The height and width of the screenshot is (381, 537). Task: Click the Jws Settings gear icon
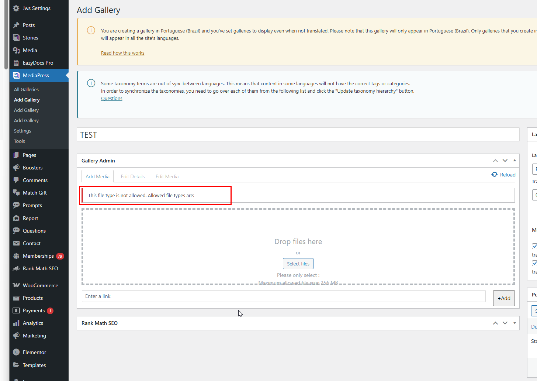16,8
